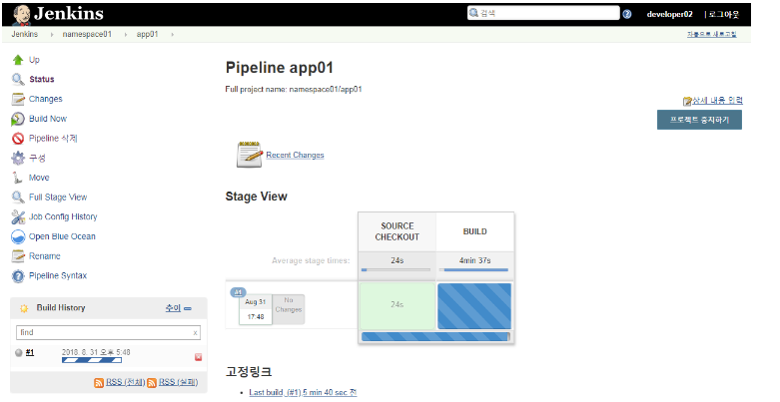Click the No Changes box for build #1

click(x=289, y=309)
